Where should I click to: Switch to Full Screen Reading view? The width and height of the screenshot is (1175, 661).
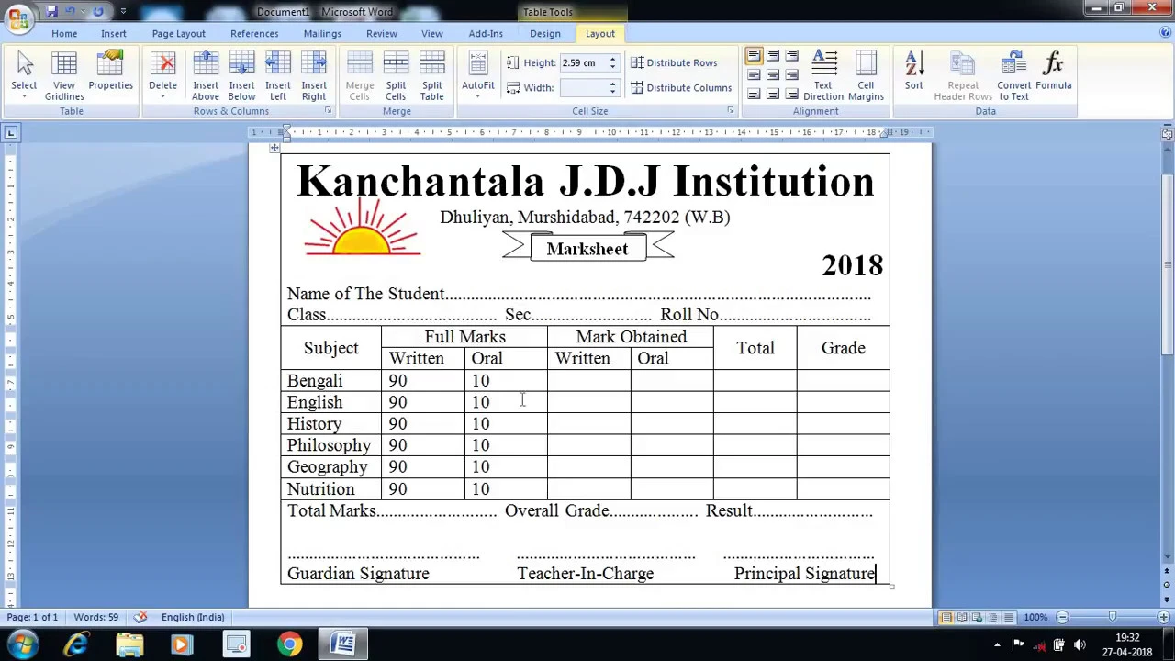[x=962, y=617]
